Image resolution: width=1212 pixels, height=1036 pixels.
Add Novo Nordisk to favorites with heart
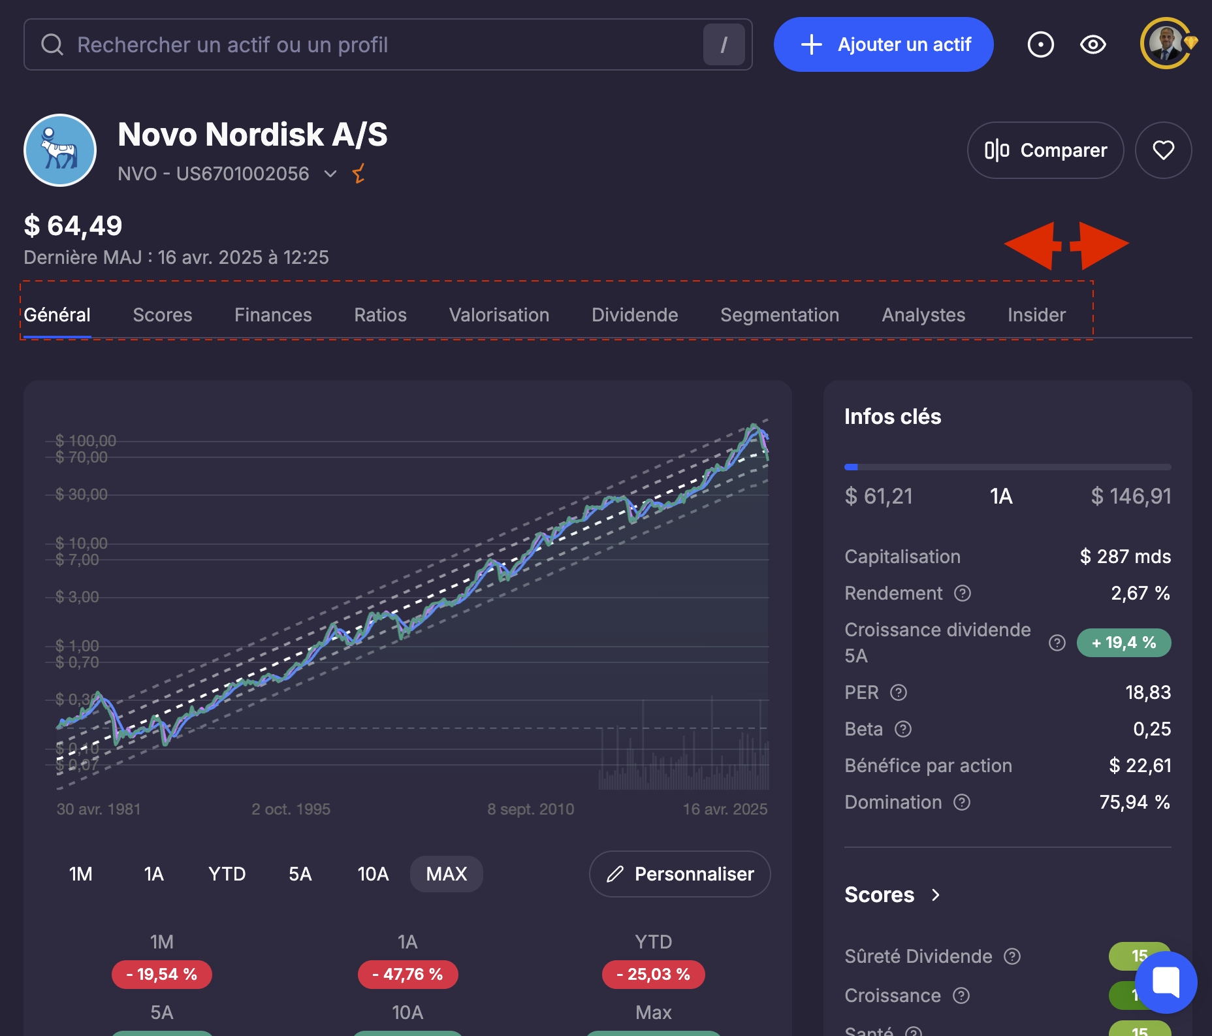tap(1163, 150)
